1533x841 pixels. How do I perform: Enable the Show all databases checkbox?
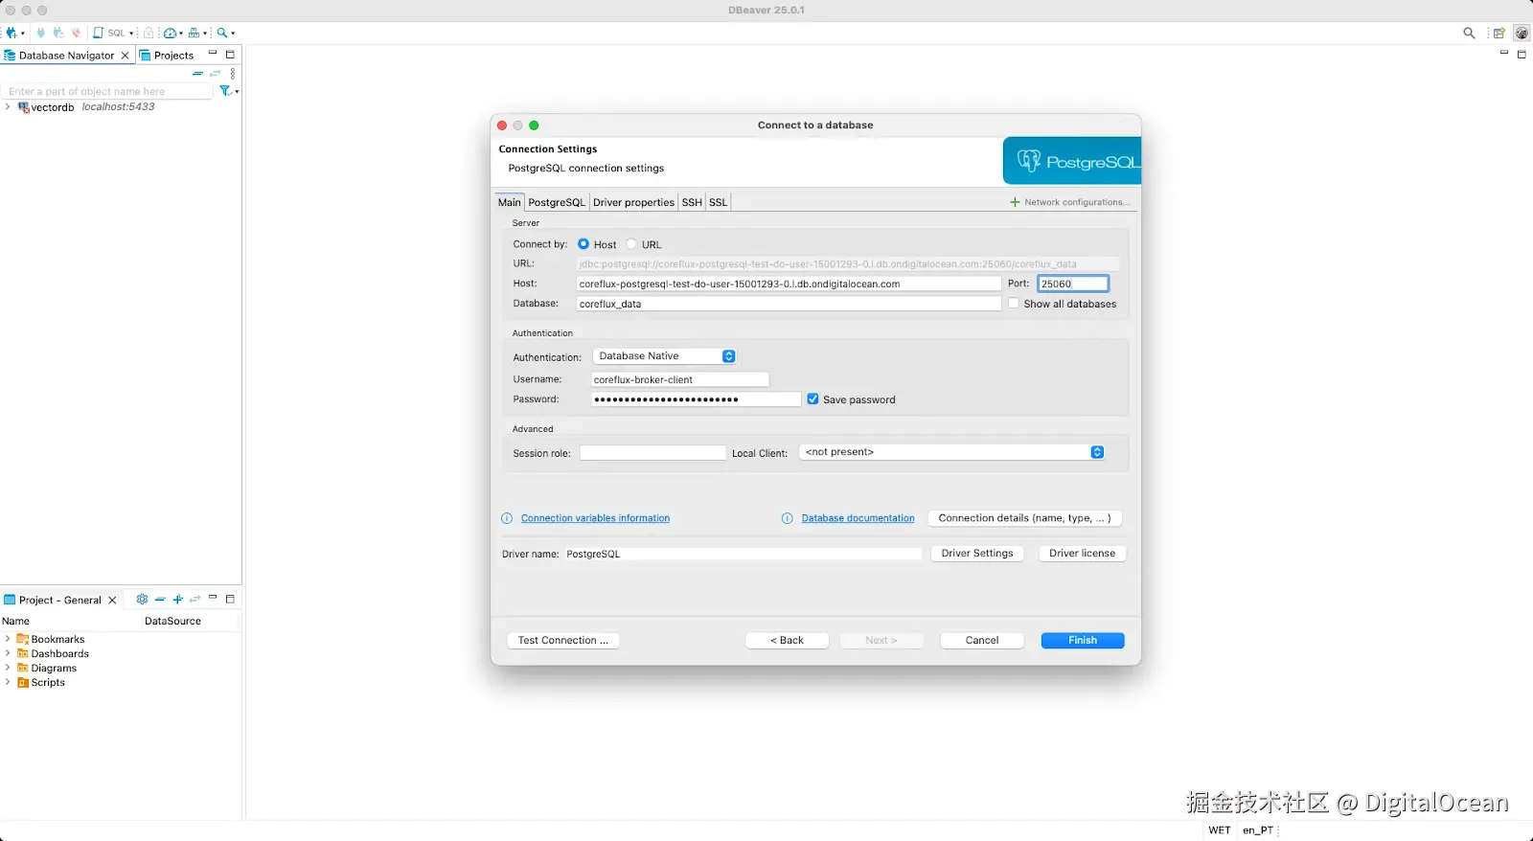pos(1014,304)
